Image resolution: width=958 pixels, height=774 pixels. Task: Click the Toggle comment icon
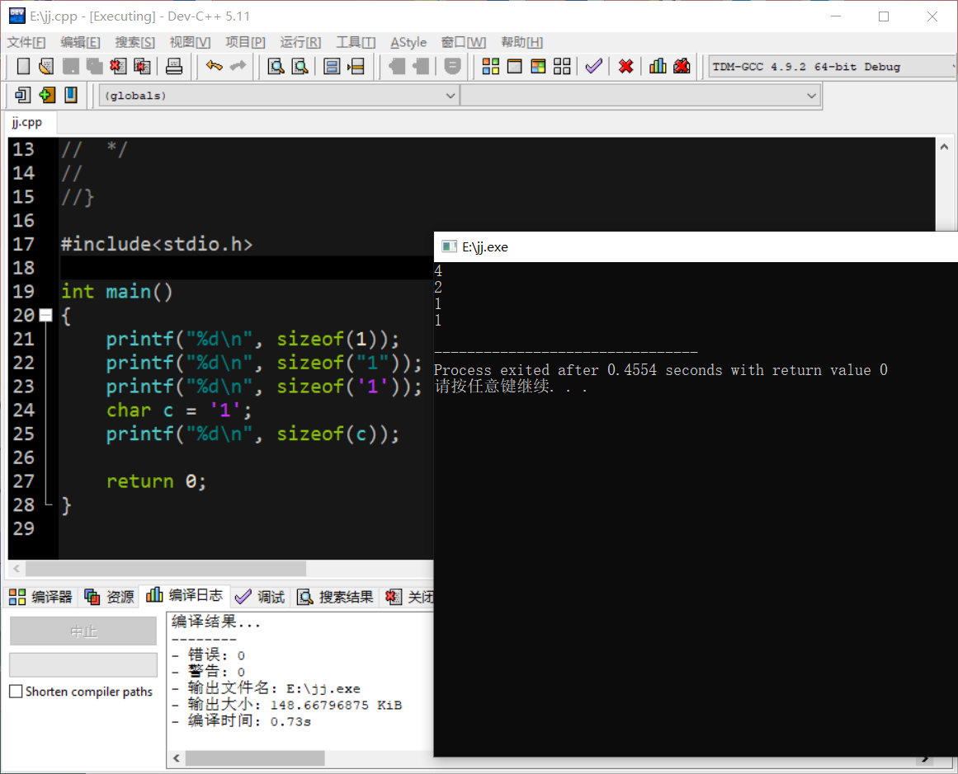[452, 66]
